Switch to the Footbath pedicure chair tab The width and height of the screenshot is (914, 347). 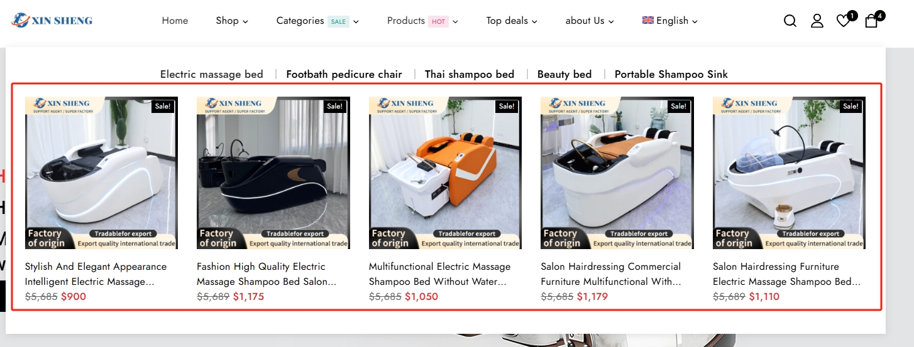click(x=344, y=74)
